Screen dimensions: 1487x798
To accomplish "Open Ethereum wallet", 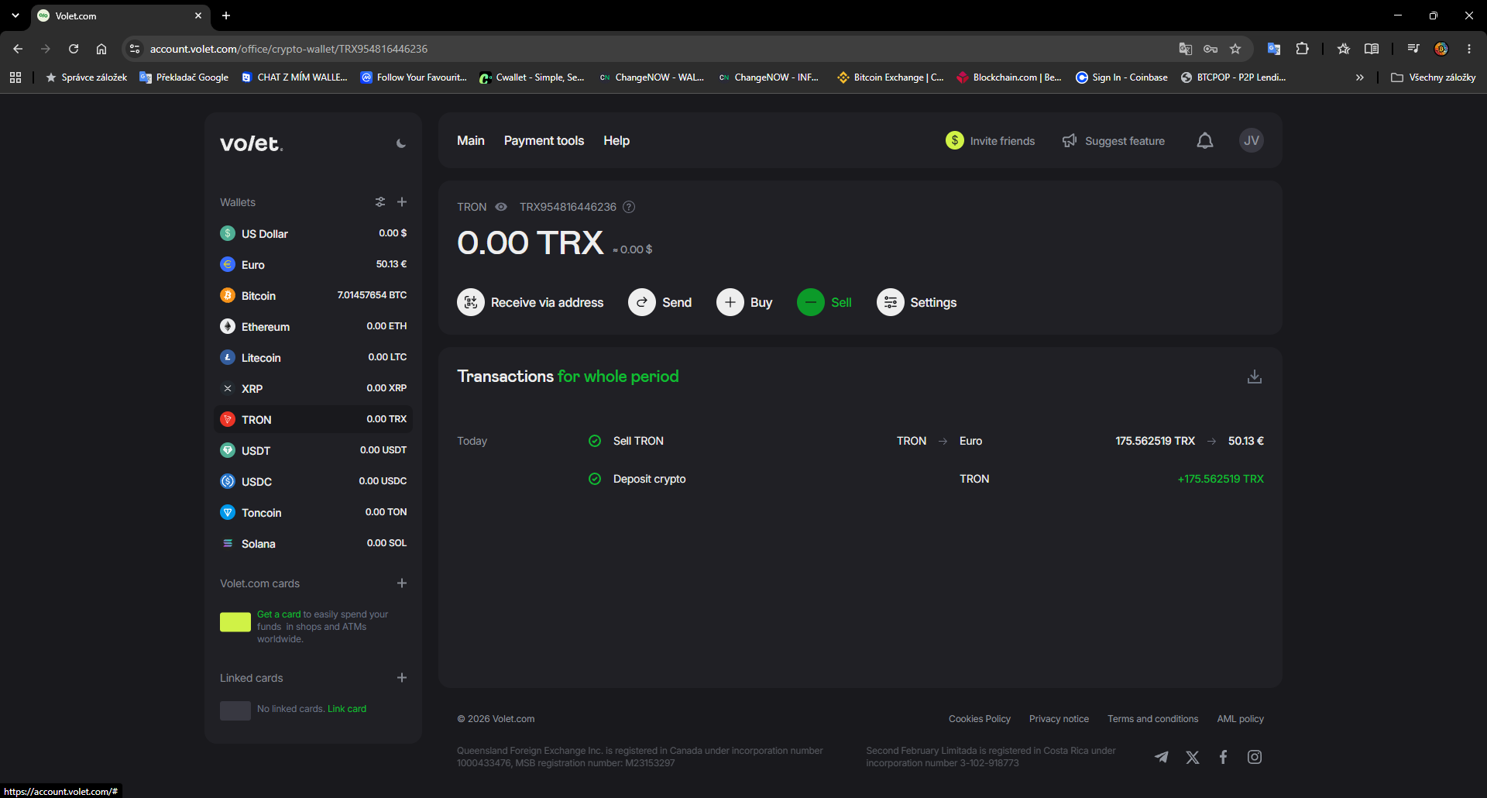I will (x=313, y=326).
